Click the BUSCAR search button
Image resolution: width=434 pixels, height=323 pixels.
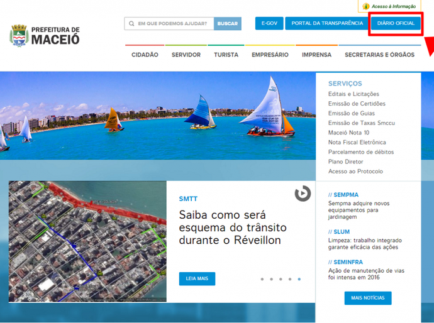(x=228, y=23)
